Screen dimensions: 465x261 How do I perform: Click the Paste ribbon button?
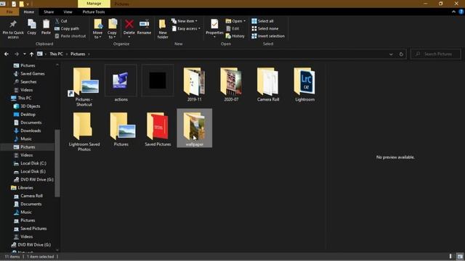[x=46, y=28]
